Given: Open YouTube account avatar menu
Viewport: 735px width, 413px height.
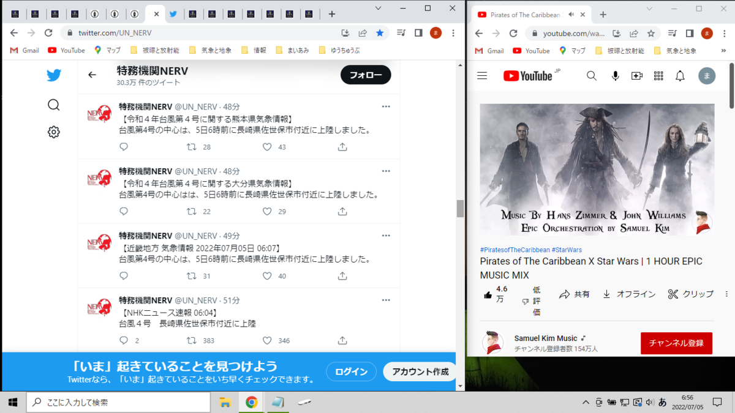Looking at the screenshot, I should point(707,76).
